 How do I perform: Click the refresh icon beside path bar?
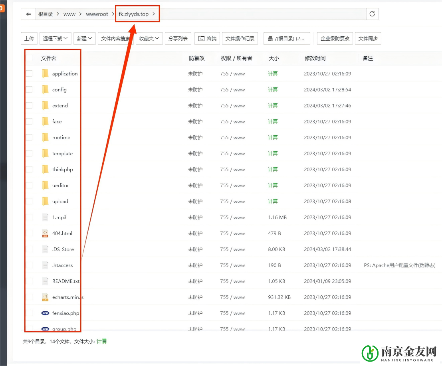click(372, 14)
